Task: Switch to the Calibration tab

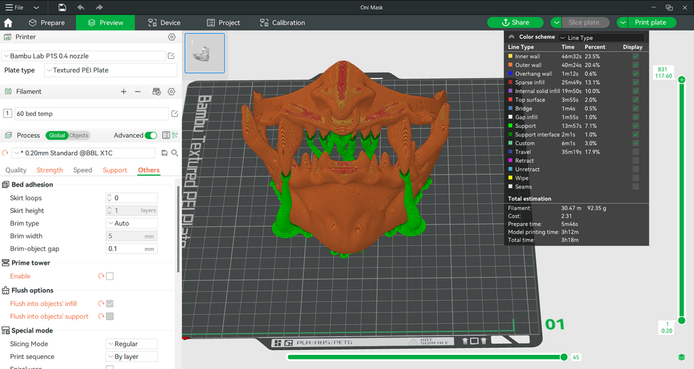Action: [283, 22]
